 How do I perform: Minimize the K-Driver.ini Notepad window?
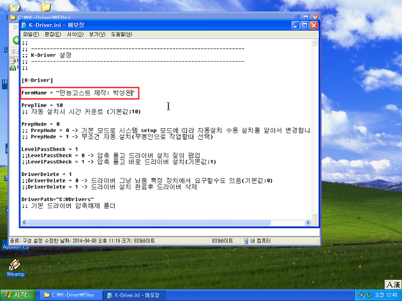click(295, 25)
